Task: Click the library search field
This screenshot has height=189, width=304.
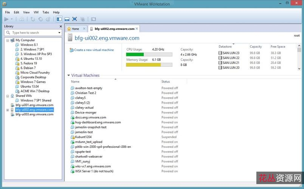Action: pyautogui.click(x=33, y=33)
